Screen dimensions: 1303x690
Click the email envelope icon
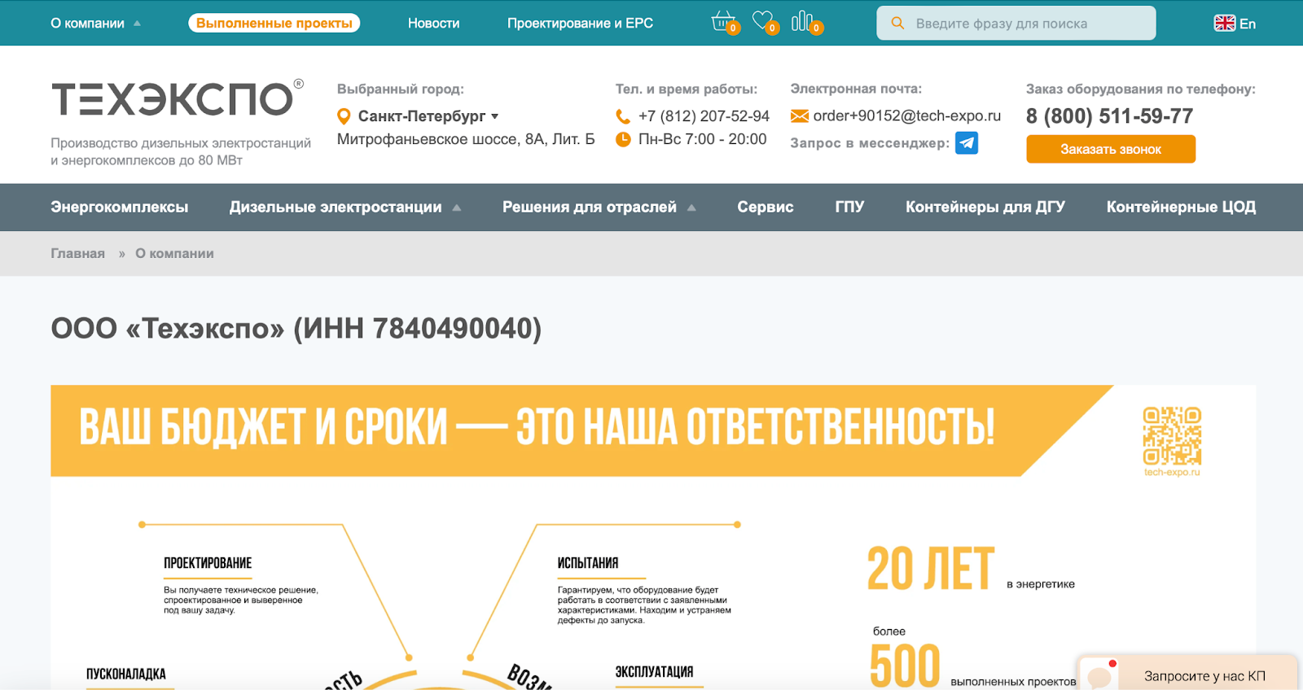799,116
